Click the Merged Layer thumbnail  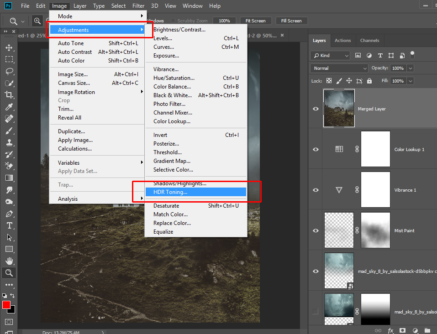pyautogui.click(x=339, y=108)
